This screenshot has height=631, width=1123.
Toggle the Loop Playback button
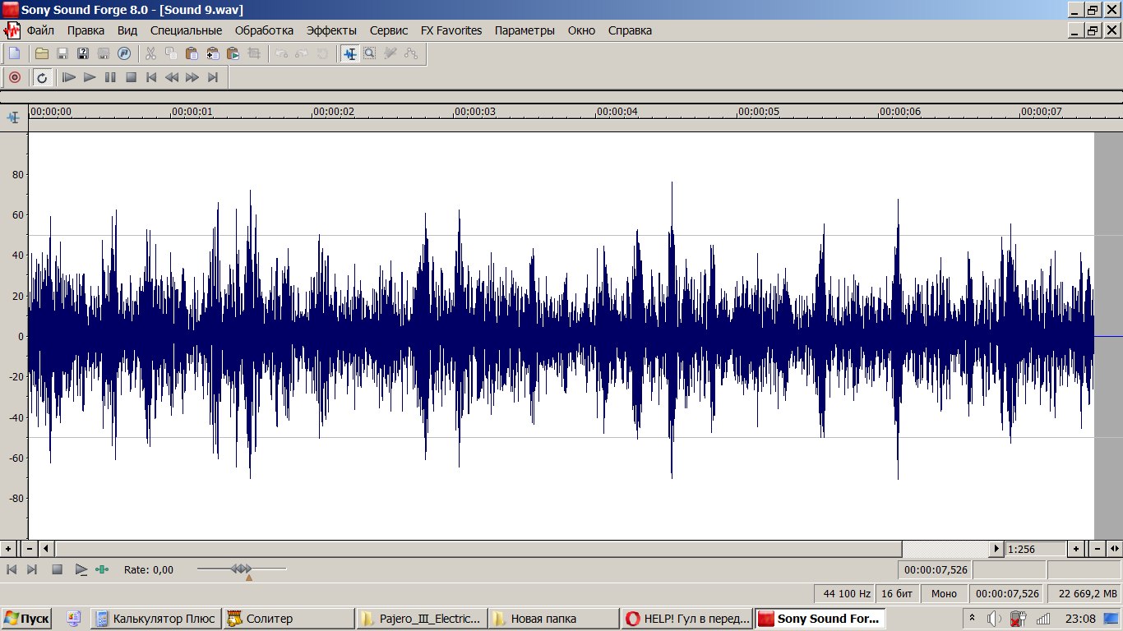pos(42,77)
